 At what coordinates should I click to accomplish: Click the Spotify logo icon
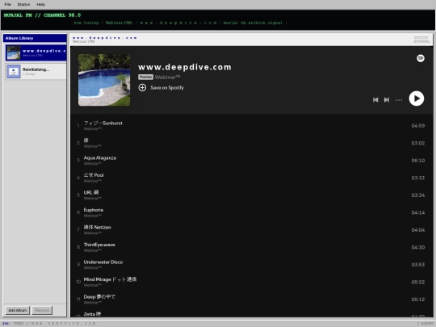point(421,58)
